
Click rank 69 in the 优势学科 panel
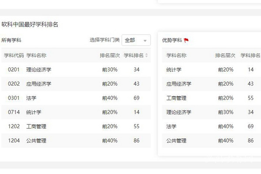[x=251, y=127]
